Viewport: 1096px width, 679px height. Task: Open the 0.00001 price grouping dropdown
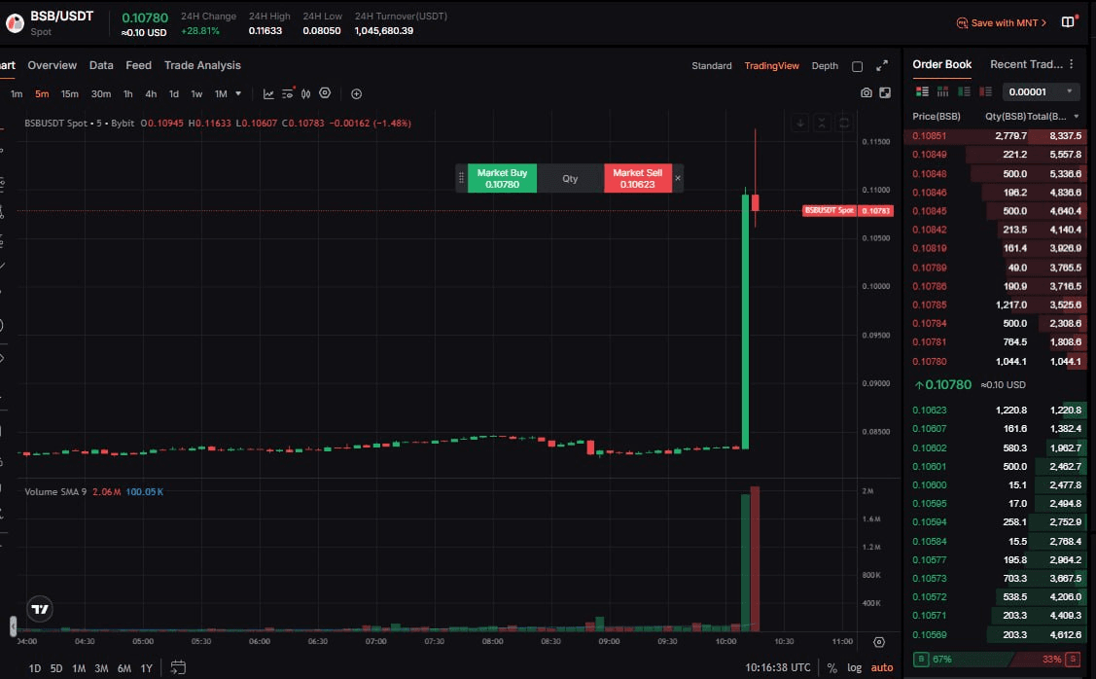[x=1042, y=91]
